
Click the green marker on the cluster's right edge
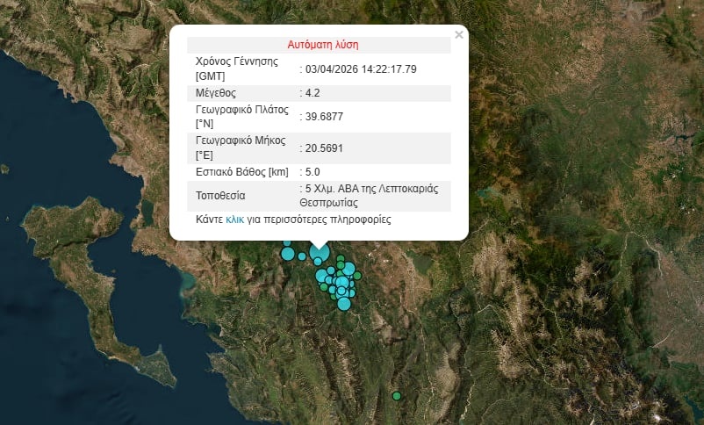click(x=357, y=276)
